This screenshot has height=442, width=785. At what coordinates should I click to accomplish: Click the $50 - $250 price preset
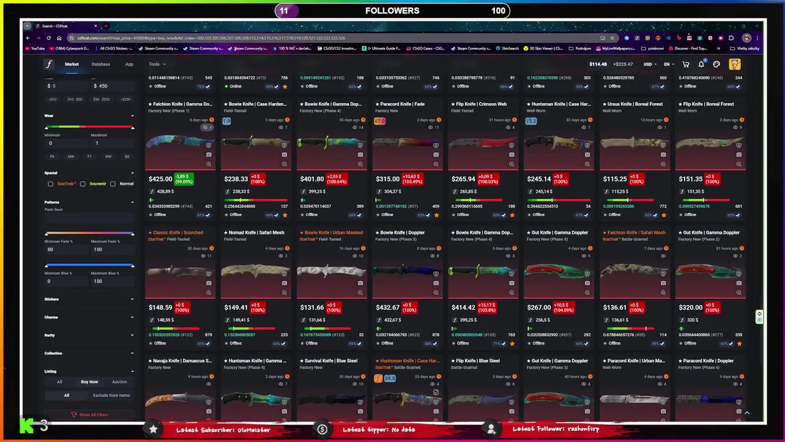coord(101,99)
